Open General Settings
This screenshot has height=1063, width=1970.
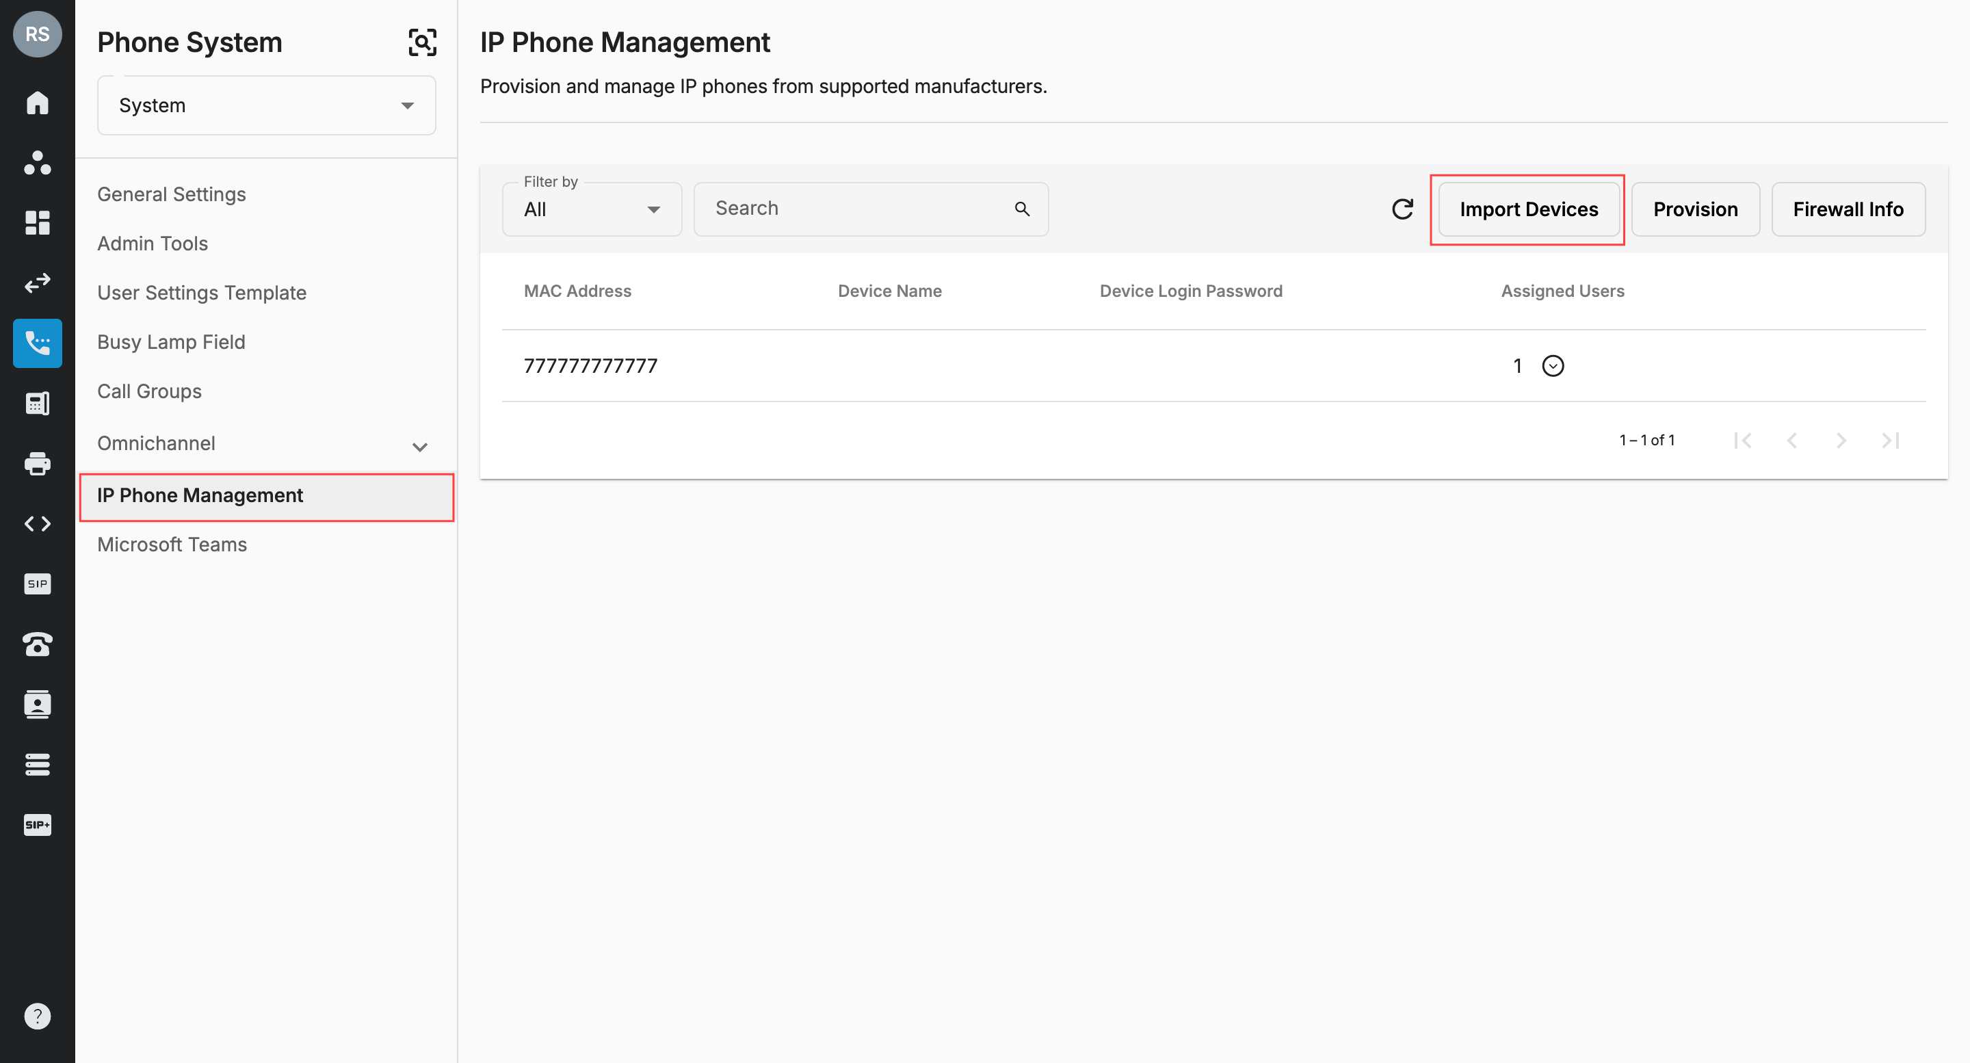[x=171, y=194]
